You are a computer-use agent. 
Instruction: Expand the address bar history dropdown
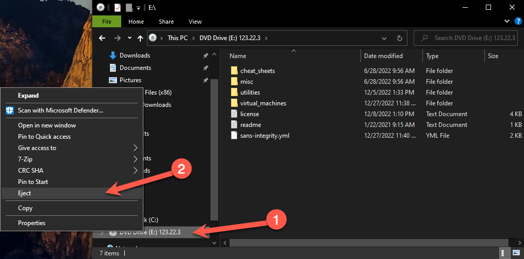click(384, 39)
